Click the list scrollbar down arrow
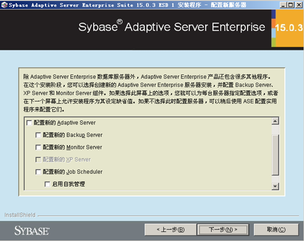 [275, 186]
